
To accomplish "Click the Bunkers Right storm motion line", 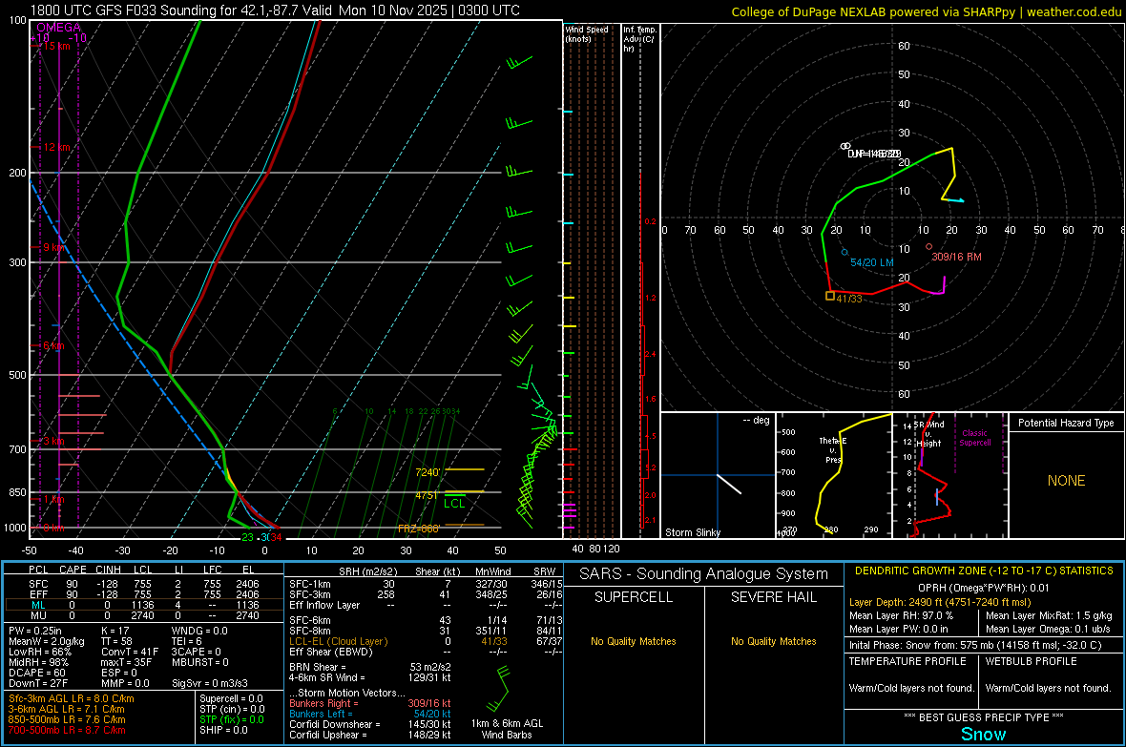I will pyautogui.click(x=370, y=703).
